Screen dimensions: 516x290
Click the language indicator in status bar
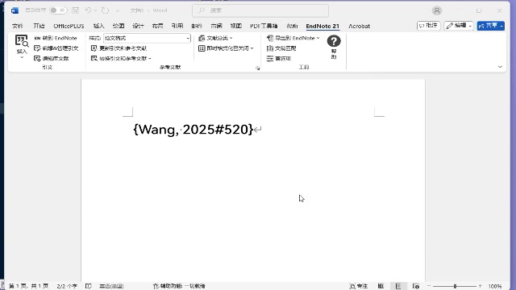tap(111, 286)
